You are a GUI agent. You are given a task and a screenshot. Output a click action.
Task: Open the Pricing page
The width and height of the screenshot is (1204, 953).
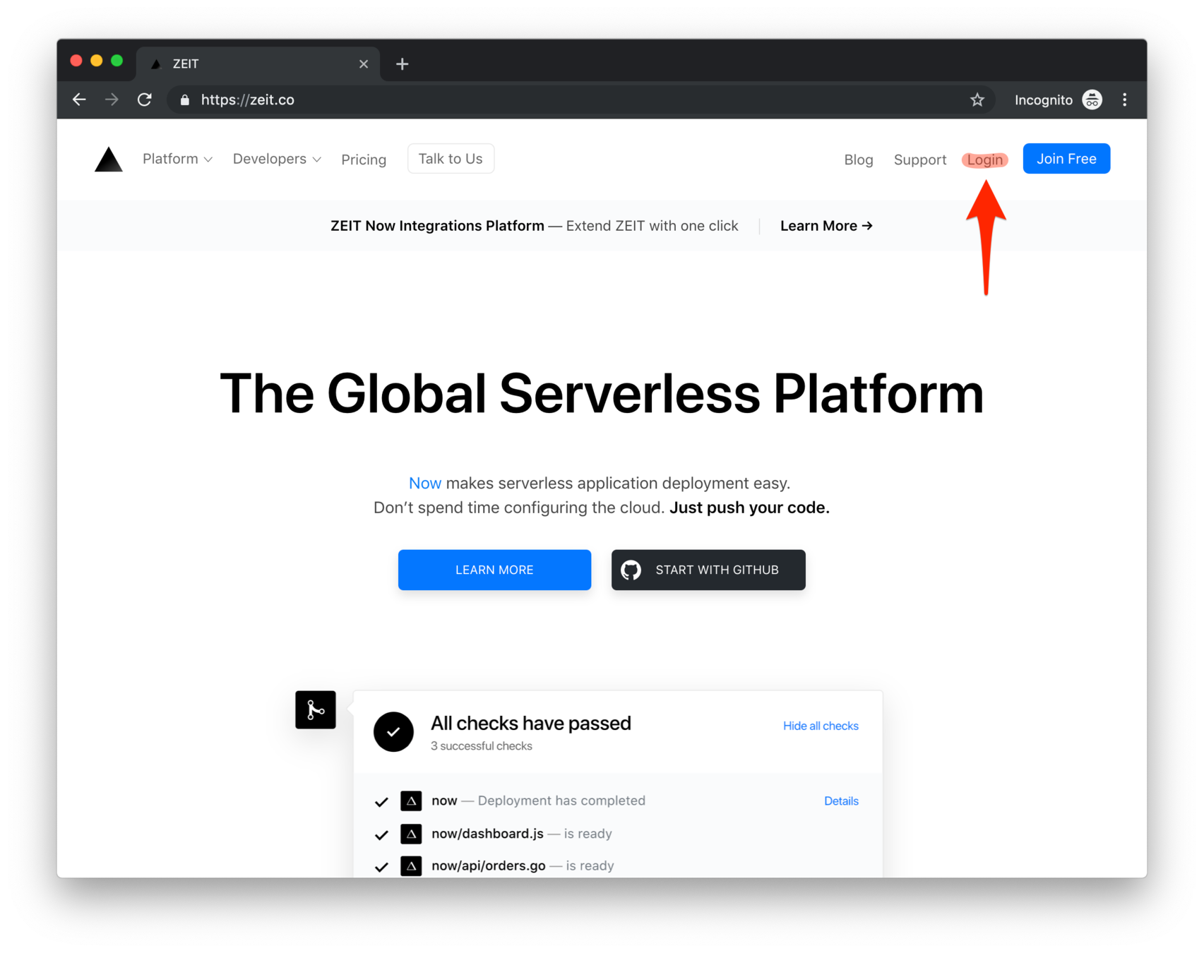pos(364,160)
